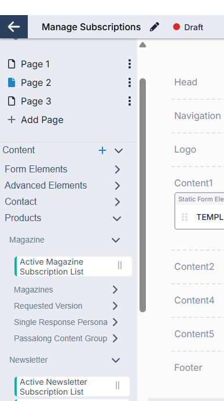Grab the Active Magazine Subscription List drag handle
Image resolution: width=224 pixels, height=401 pixels.
click(120, 266)
